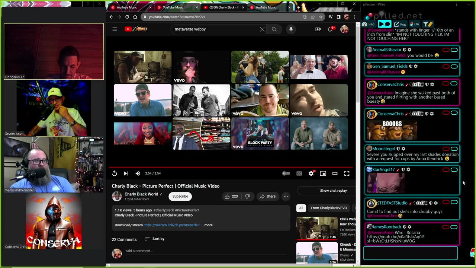Expand Show chat replay panel
476x268 pixels.
[x=333, y=191]
